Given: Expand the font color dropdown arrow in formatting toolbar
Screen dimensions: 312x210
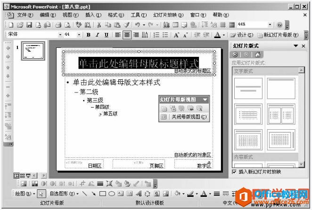Looking at the screenshot, I should click(224, 35).
